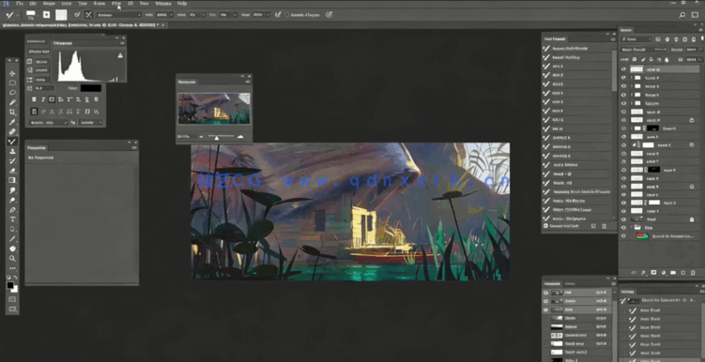Select the Eyedropper tool

(x=12, y=122)
